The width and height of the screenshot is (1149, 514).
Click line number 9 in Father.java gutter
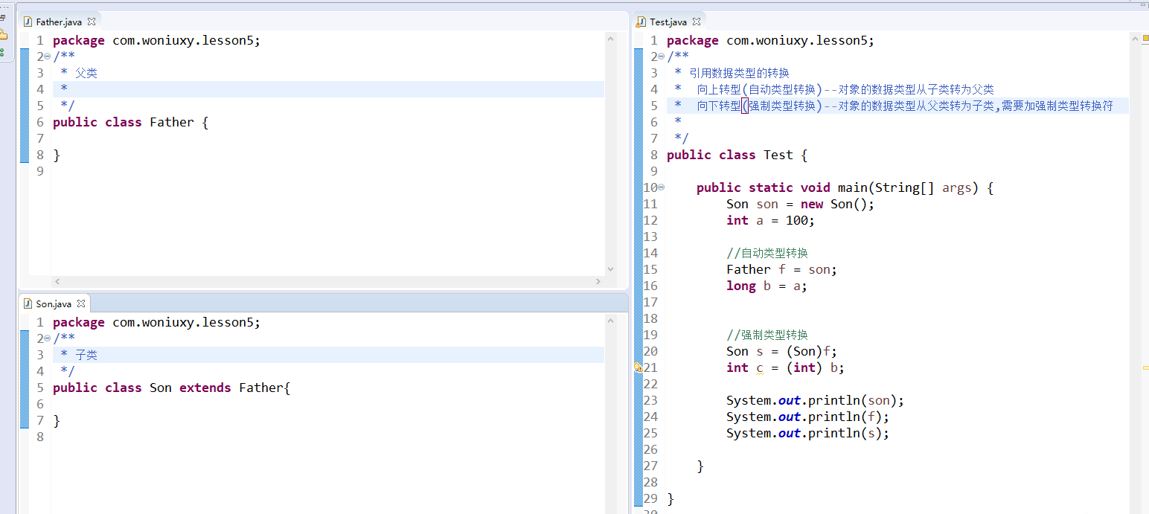pos(41,171)
